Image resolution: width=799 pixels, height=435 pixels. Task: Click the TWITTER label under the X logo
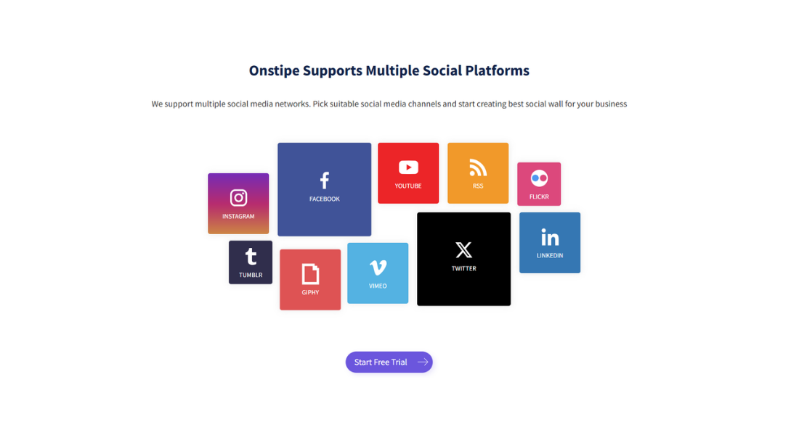[463, 270]
